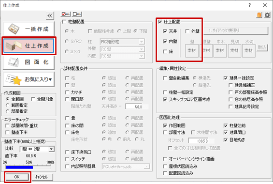Image resolution: width=273 pixels, height=184 pixels.
Task: Select the 一括作成 mode button
Action: [29, 29]
